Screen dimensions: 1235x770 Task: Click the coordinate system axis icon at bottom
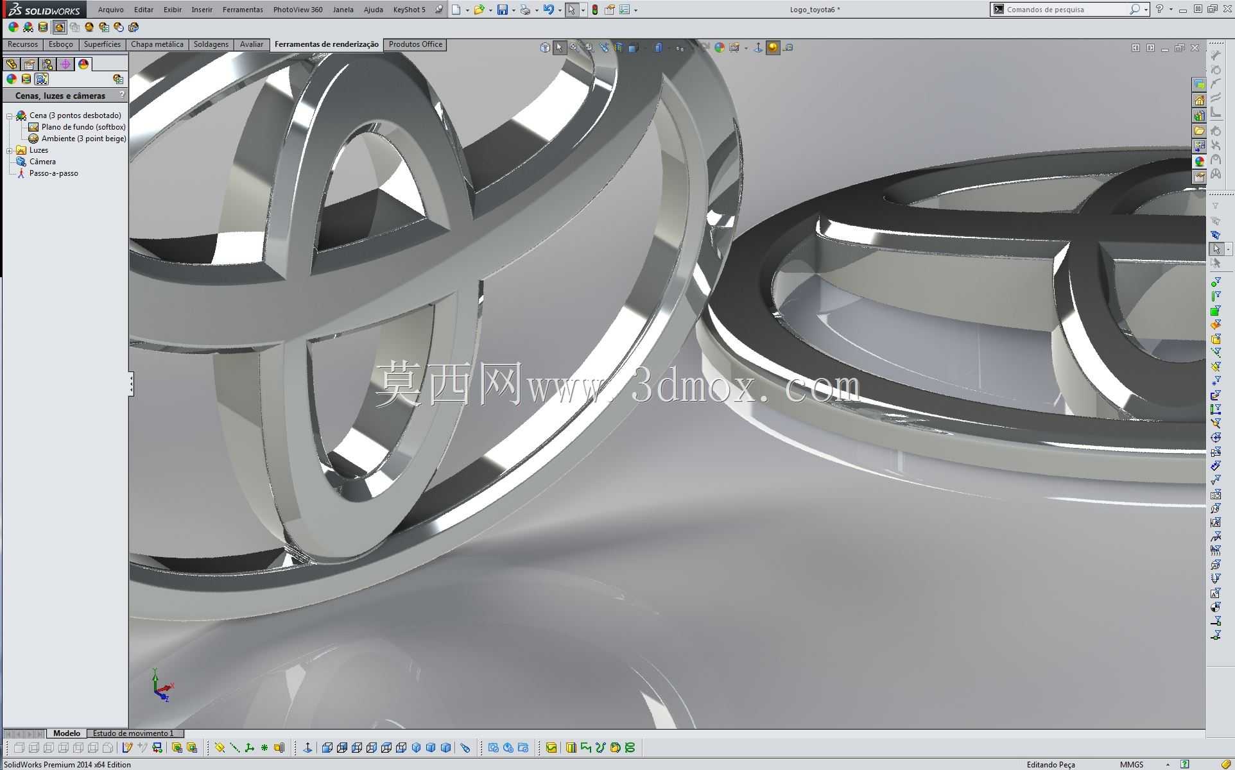point(249,748)
